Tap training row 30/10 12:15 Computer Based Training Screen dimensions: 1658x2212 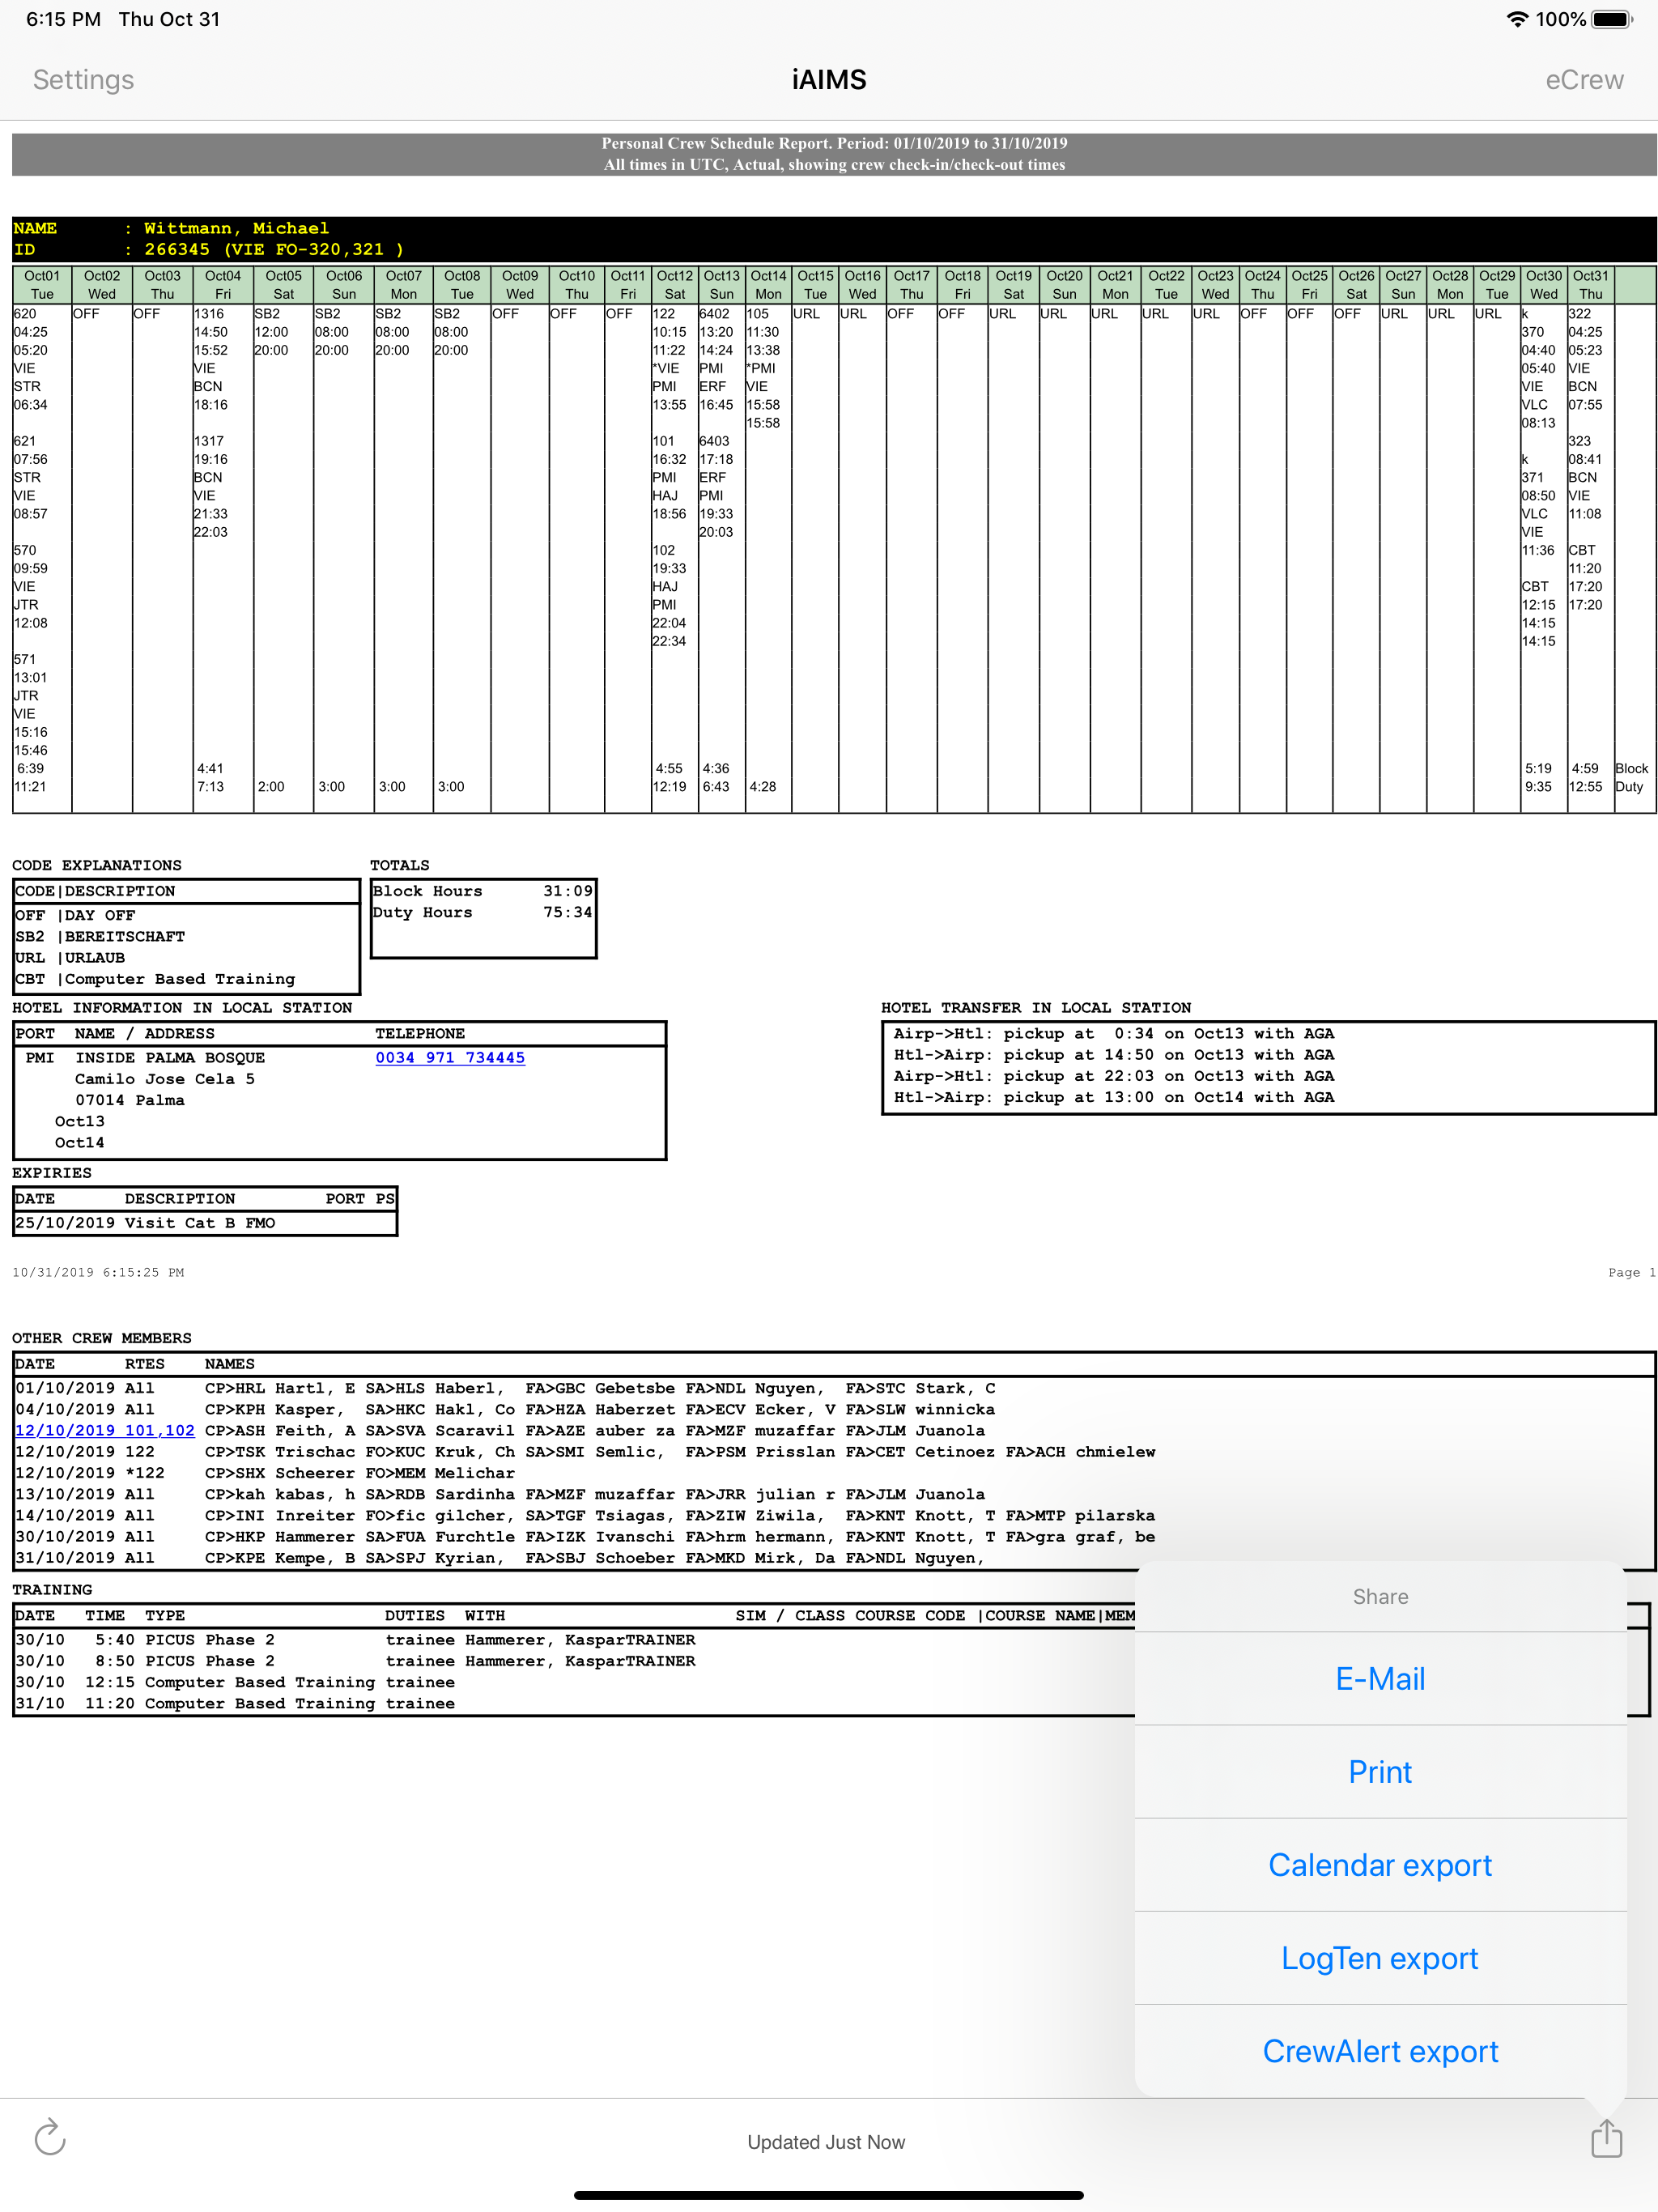point(235,1683)
